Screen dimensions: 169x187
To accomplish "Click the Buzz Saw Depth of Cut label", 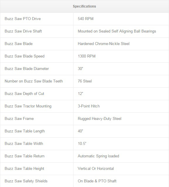I will click(x=24, y=93).
